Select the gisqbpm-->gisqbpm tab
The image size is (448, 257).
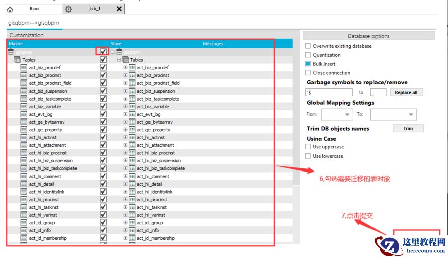point(34,23)
